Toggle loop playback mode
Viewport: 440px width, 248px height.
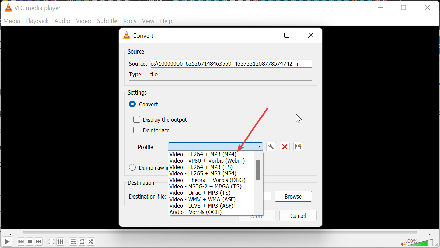click(x=82, y=242)
